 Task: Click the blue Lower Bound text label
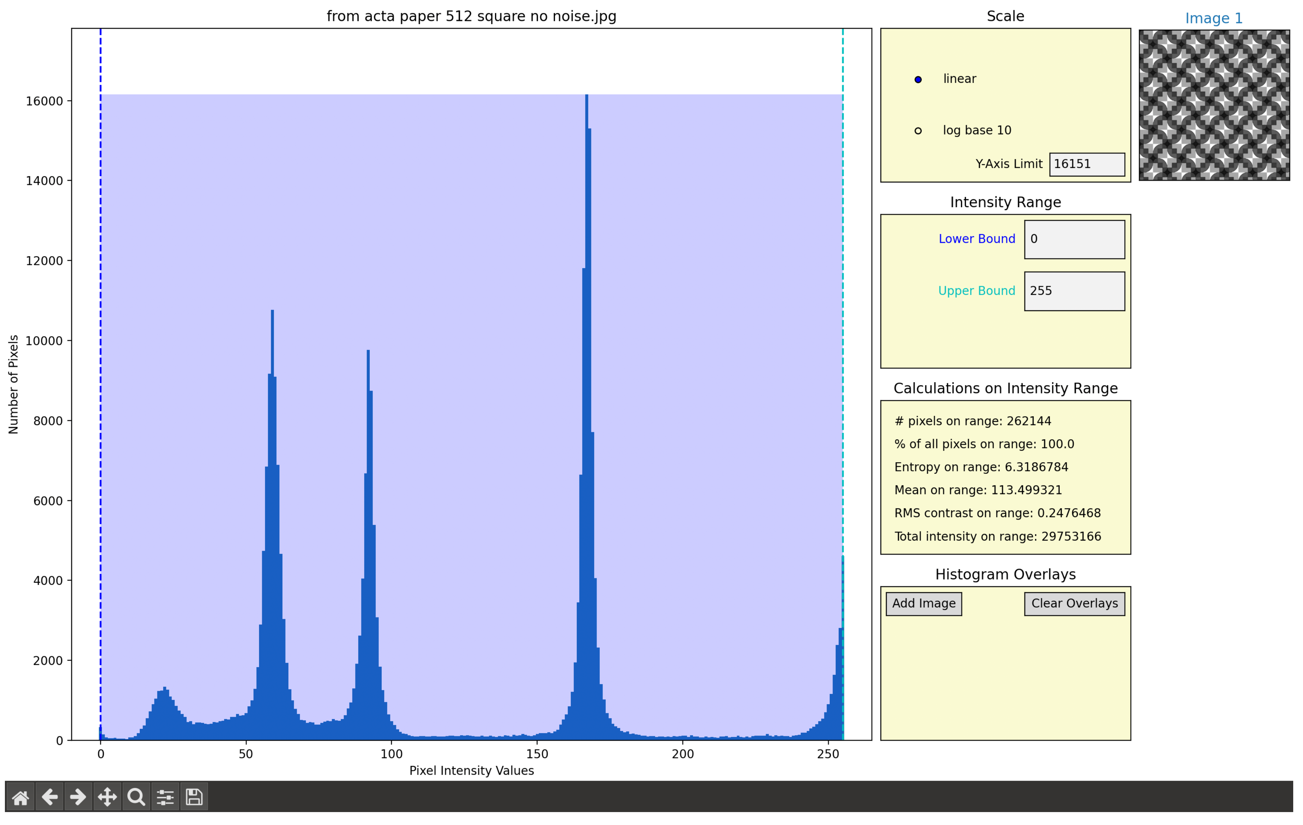(x=977, y=239)
